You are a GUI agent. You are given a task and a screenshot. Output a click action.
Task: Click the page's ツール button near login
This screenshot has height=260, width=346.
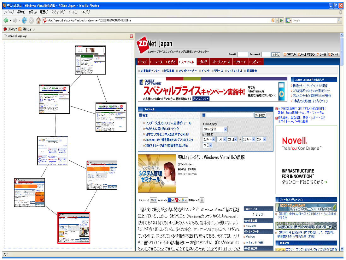click(x=321, y=54)
